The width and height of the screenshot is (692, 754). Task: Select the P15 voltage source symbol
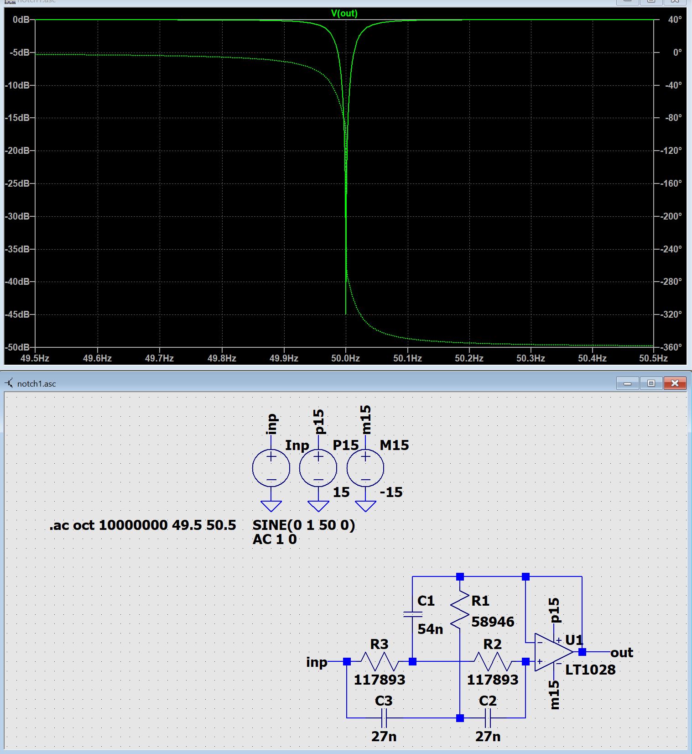318,468
